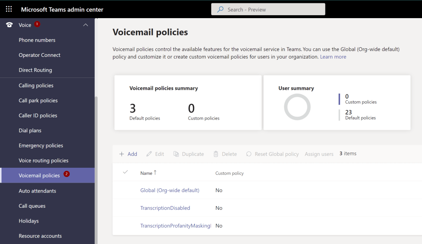This screenshot has width=422, height=244.
Task: Open Voicemail policies in the sidebar
Action: tap(39, 176)
